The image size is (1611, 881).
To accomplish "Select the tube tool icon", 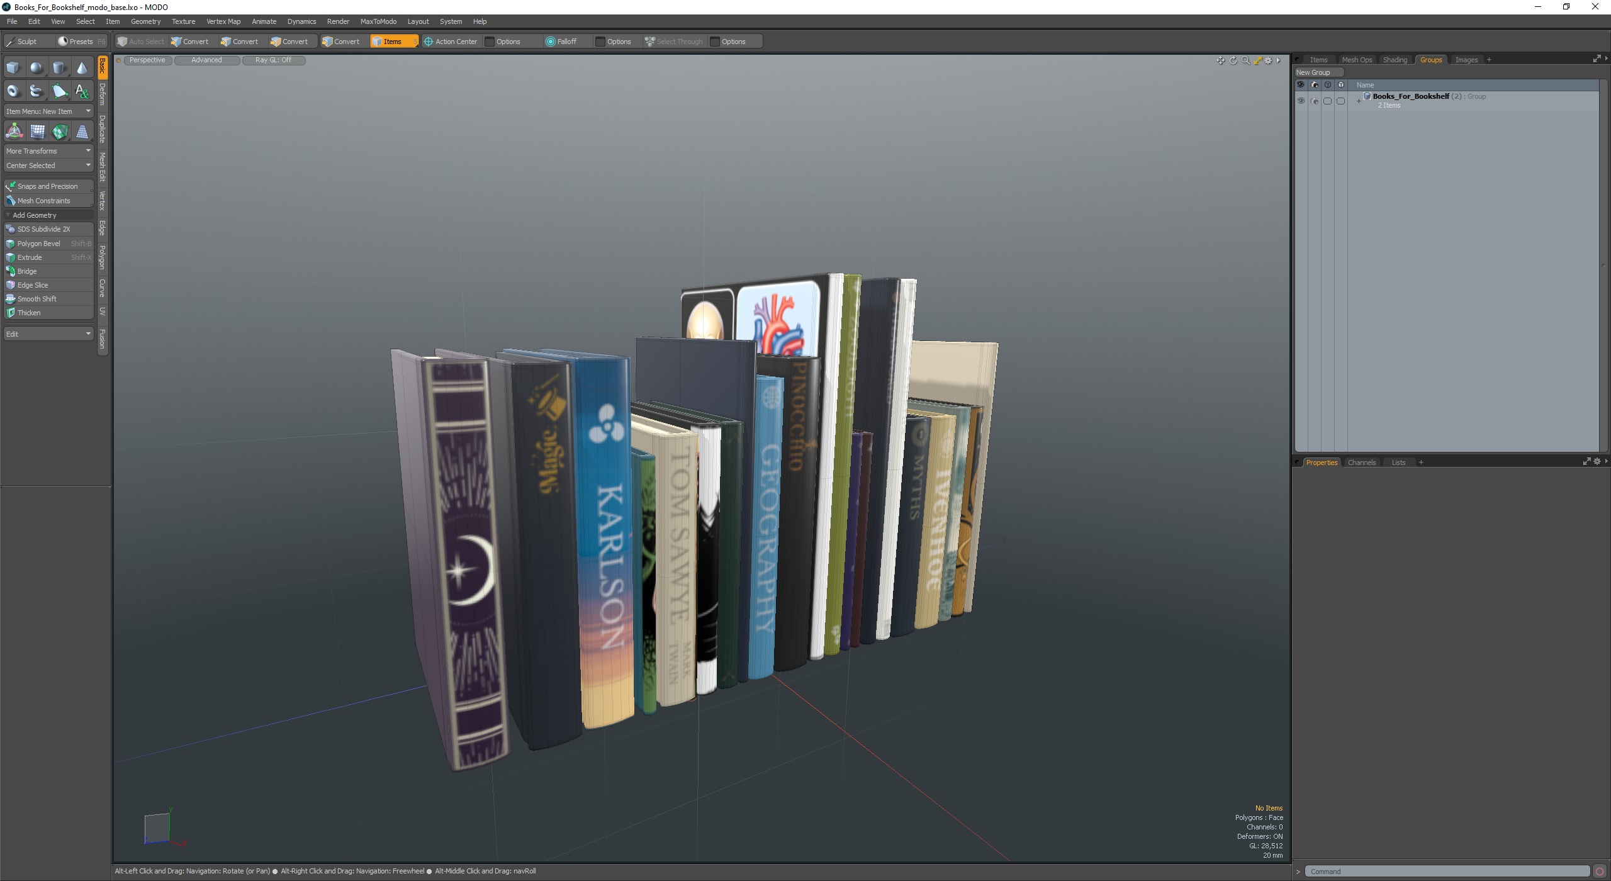I will [x=36, y=91].
